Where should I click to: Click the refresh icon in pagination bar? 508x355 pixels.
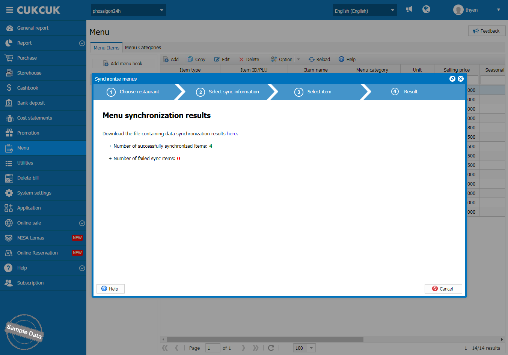[x=271, y=348]
